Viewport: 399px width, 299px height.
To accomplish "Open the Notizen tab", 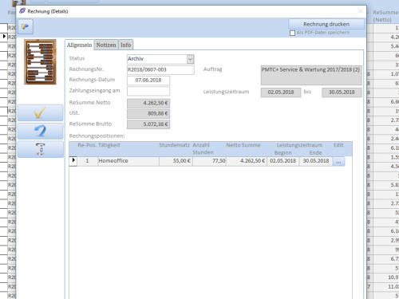I will pos(106,45).
